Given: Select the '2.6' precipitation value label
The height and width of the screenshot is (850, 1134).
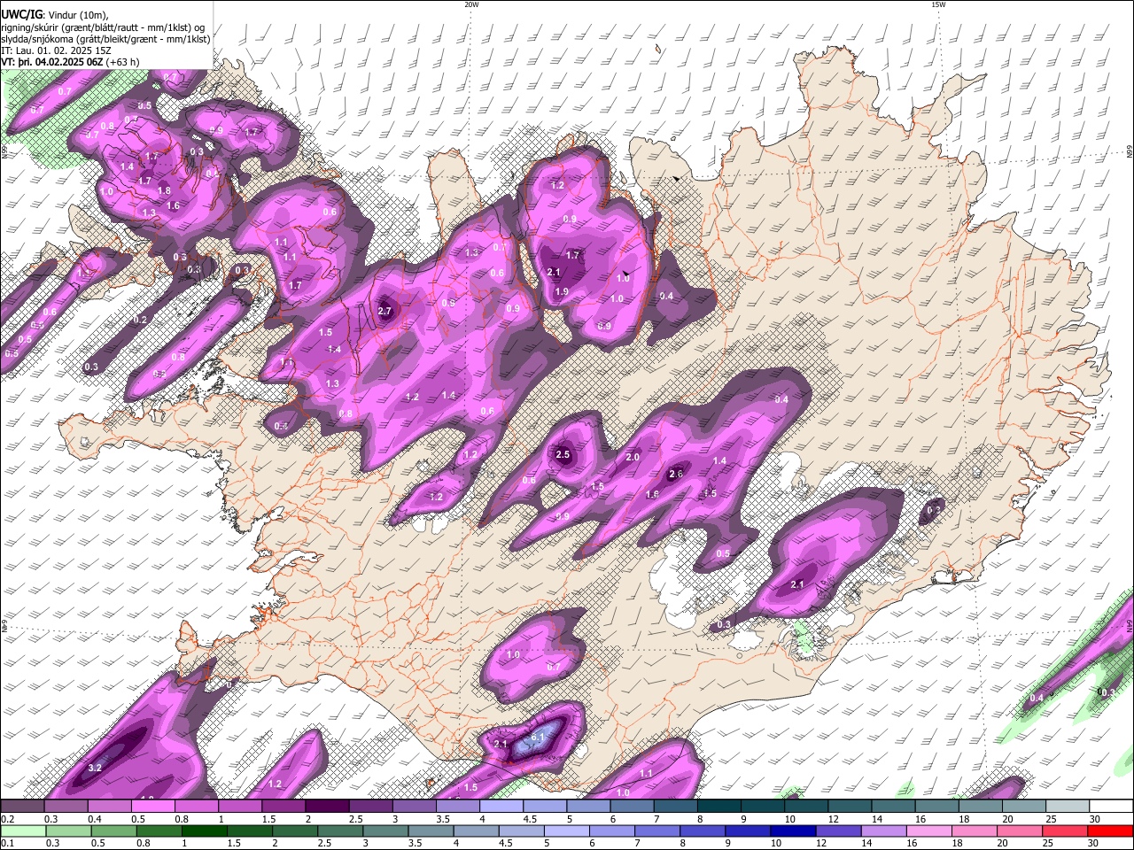Looking at the screenshot, I should coord(676,474).
